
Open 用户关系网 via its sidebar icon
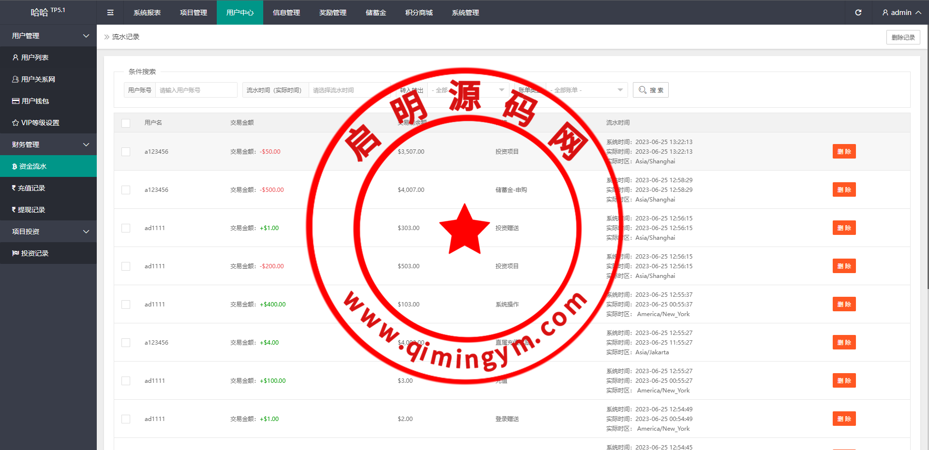point(15,79)
